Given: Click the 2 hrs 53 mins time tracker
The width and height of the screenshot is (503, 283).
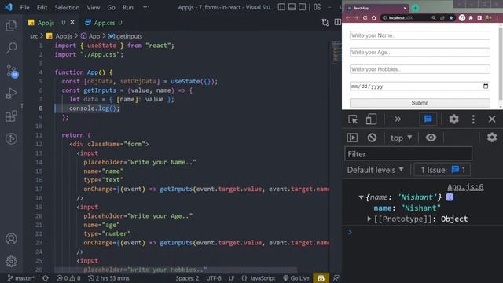Looking at the screenshot, I should coord(108,278).
